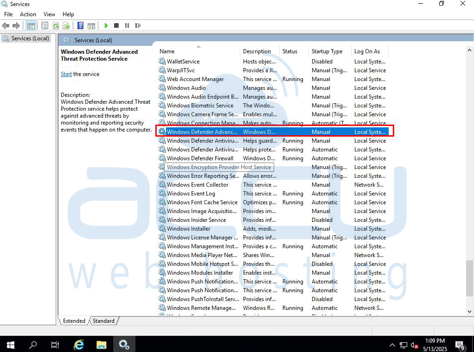Open the File menu

8,14
